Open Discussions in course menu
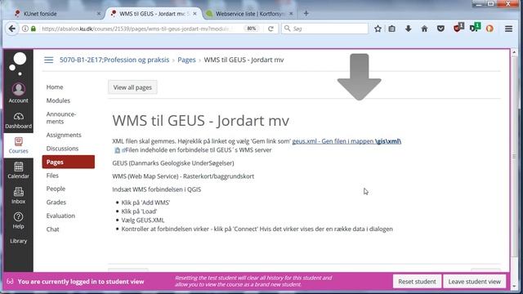 (x=62, y=149)
